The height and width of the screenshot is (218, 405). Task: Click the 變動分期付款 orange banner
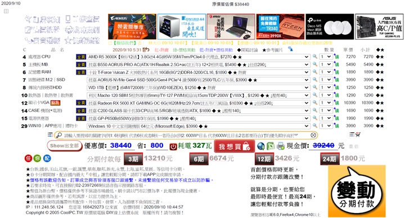point(357,191)
